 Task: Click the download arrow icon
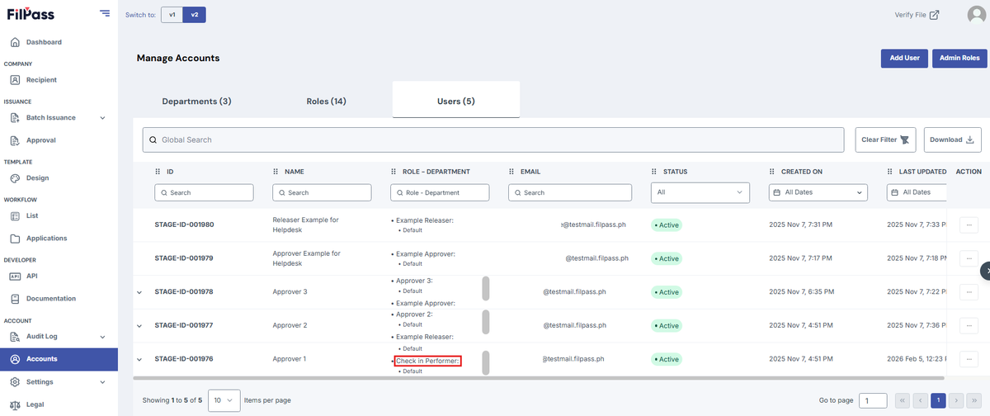(970, 139)
